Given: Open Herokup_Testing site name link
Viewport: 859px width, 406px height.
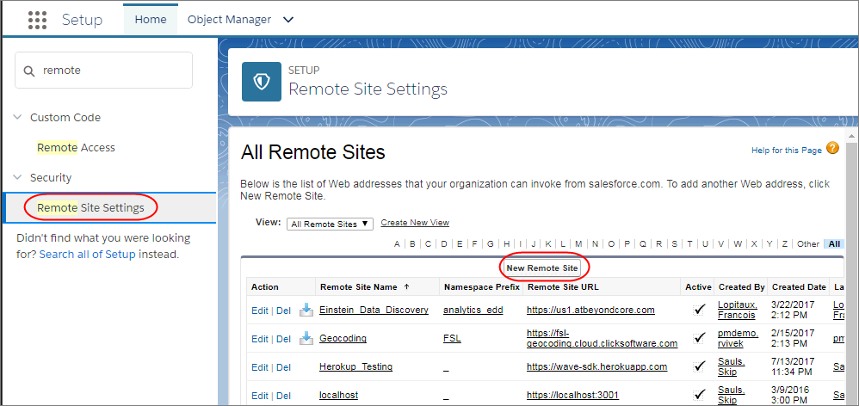Looking at the screenshot, I should tap(356, 366).
